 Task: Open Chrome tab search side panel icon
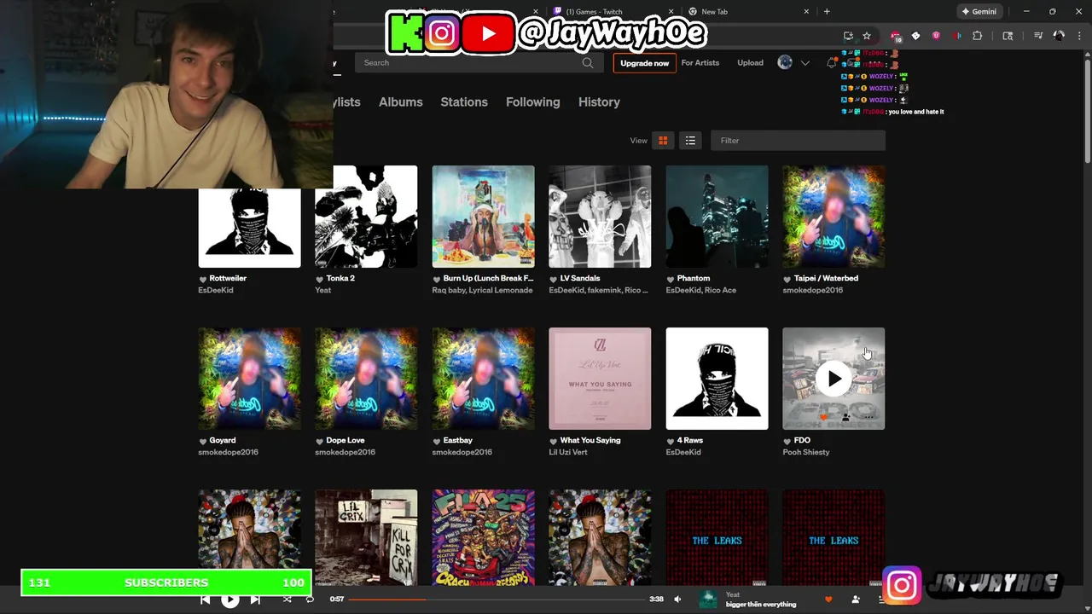coord(1008,36)
